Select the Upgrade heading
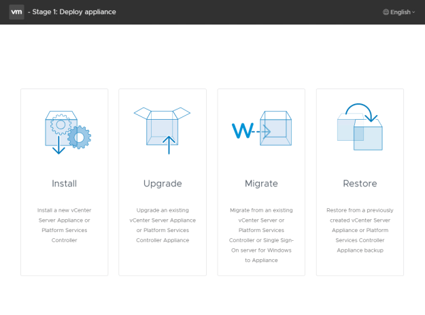Image resolution: width=425 pixels, height=315 pixels. (x=163, y=184)
